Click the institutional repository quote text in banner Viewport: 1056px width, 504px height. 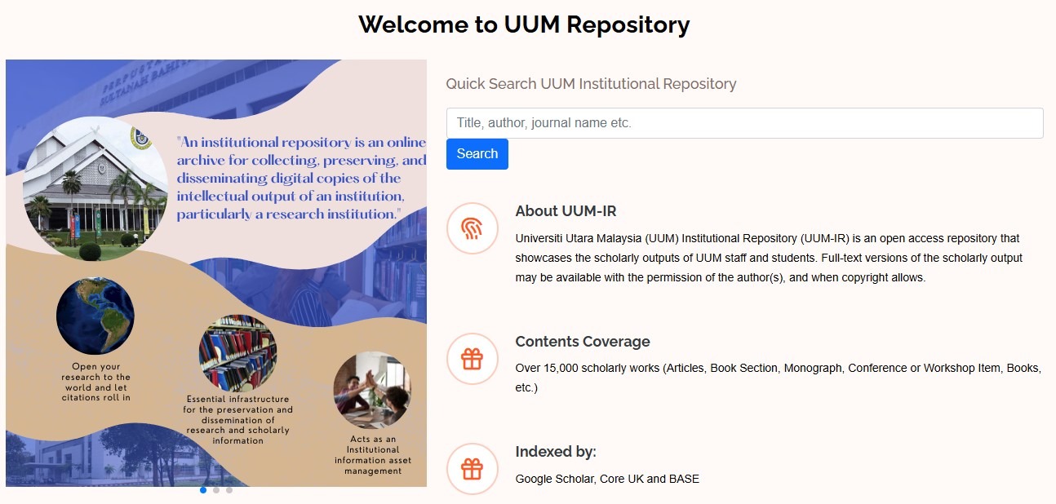point(300,178)
